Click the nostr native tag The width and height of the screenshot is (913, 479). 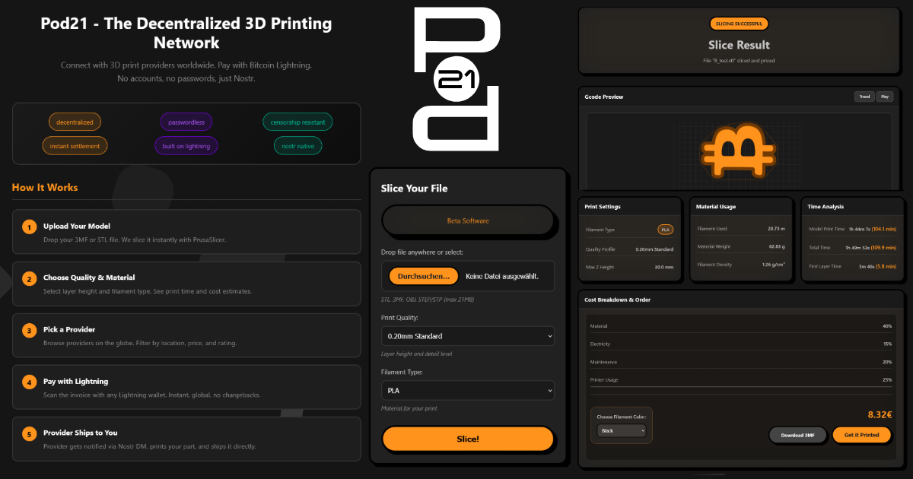click(x=297, y=145)
